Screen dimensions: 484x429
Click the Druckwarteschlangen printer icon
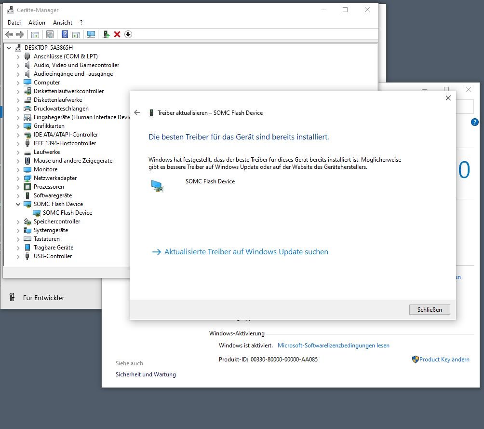pos(27,109)
